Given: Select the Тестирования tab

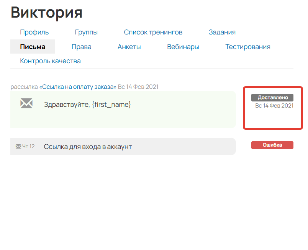Looking at the screenshot, I should tap(247, 46).
